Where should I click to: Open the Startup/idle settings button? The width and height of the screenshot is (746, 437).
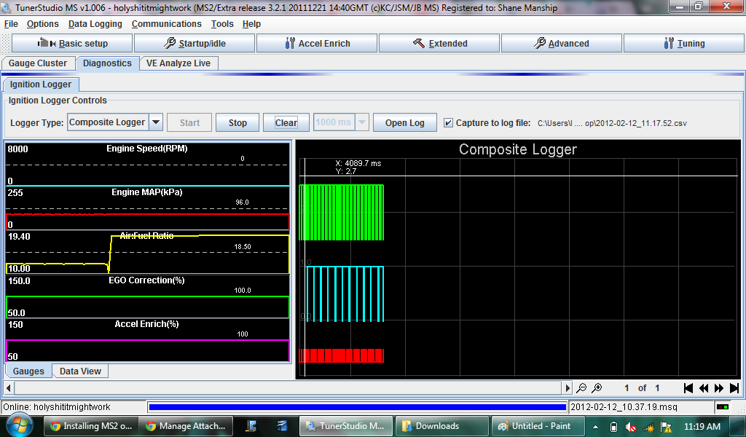click(195, 43)
